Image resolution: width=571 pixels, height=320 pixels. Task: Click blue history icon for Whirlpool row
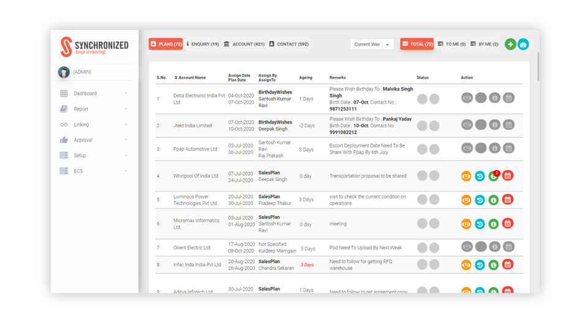[480, 176]
